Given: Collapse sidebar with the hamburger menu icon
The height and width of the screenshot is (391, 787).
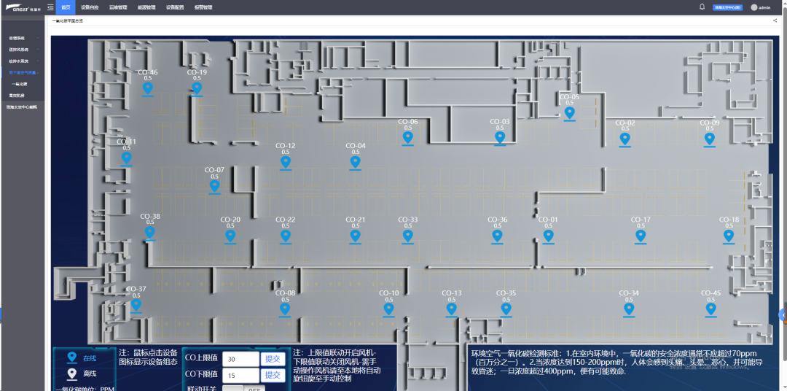Looking at the screenshot, I should pyautogui.click(x=50, y=7).
